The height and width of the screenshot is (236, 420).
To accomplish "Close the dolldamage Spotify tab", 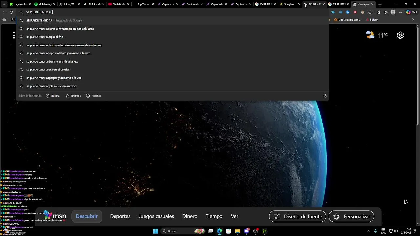I will click(54, 4).
